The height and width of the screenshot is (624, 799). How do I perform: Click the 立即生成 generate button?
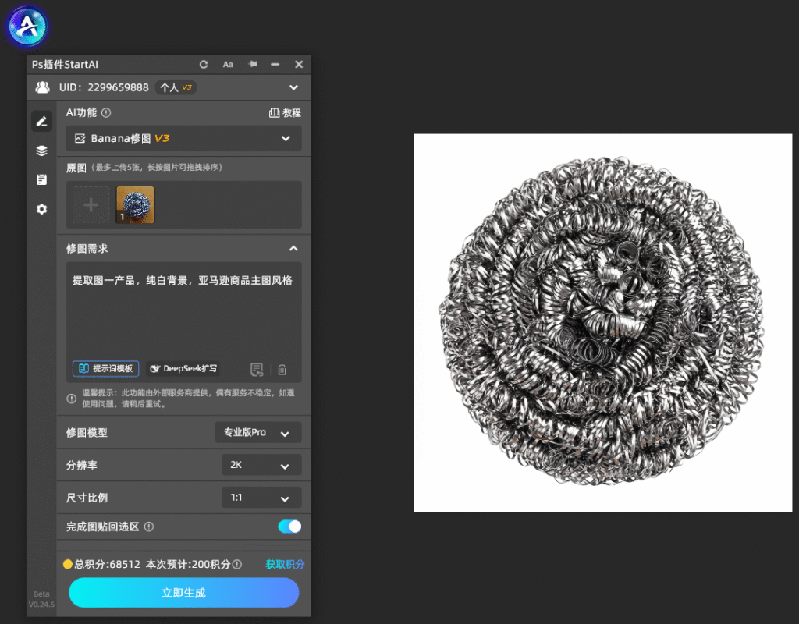[x=183, y=593]
